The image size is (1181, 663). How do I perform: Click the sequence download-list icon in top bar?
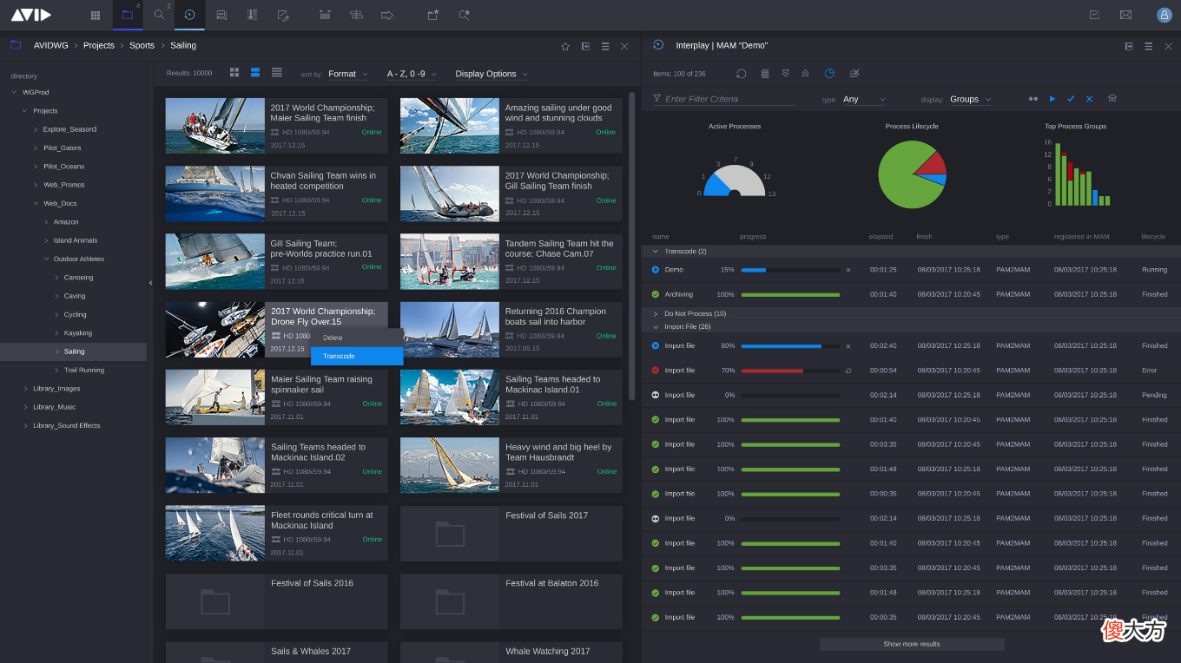tap(252, 15)
